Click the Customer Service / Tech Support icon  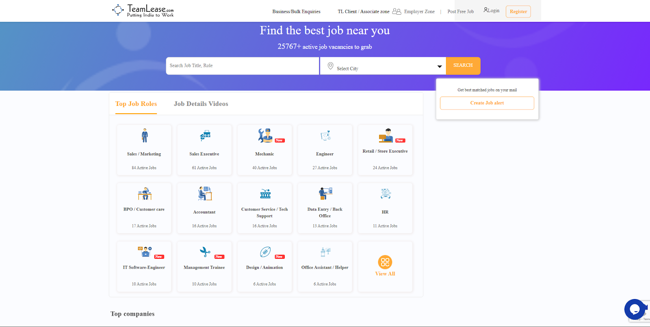[265, 194]
